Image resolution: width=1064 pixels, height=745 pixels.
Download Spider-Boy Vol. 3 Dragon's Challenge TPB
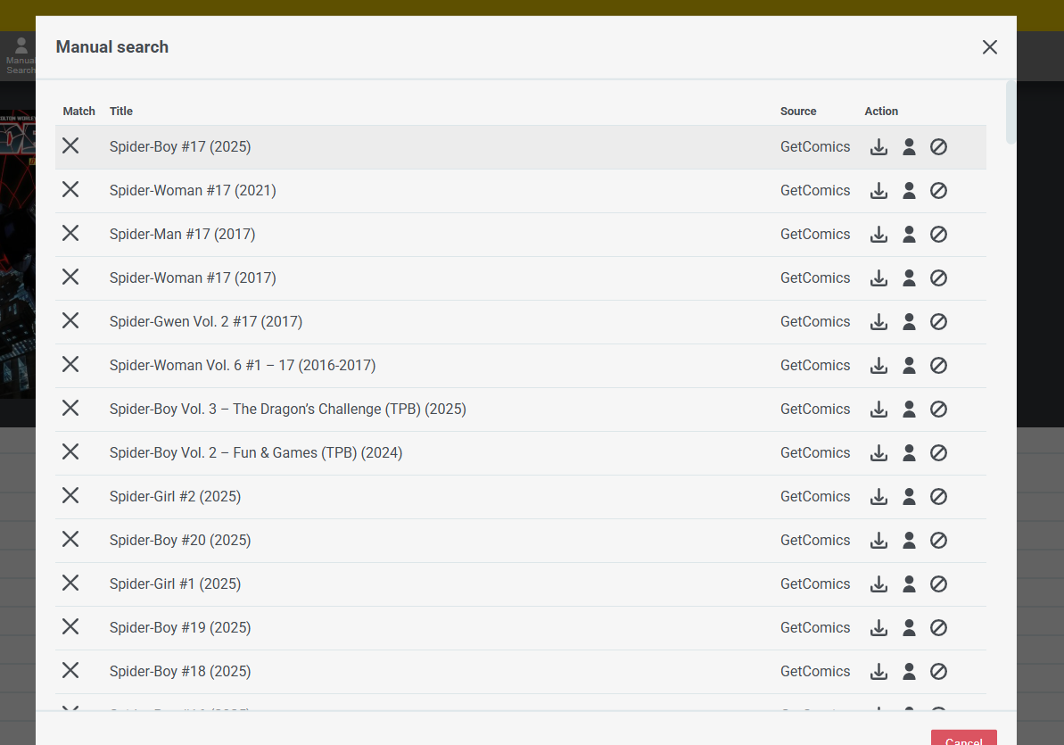[878, 409]
